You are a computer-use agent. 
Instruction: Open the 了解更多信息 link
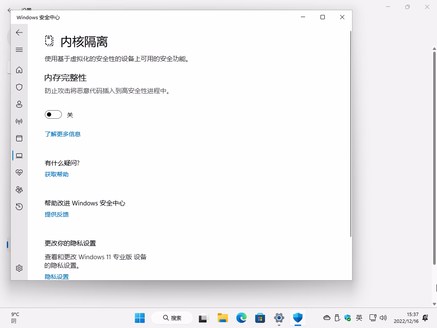click(x=62, y=134)
